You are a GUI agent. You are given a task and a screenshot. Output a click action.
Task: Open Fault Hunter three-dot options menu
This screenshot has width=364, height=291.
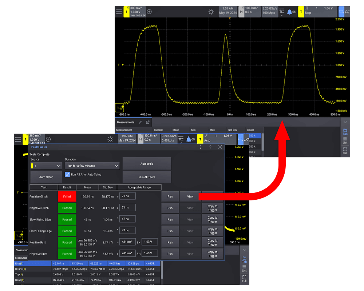[201, 147]
